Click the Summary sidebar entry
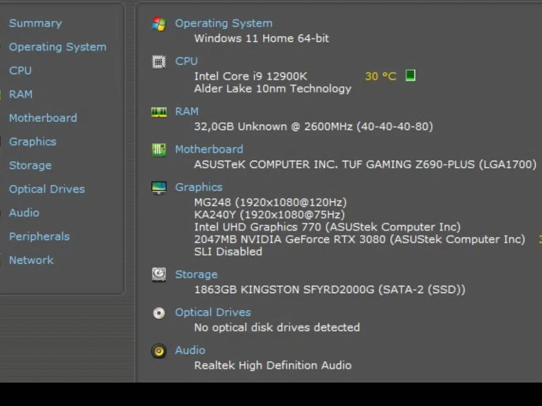The image size is (542, 406). [35, 23]
